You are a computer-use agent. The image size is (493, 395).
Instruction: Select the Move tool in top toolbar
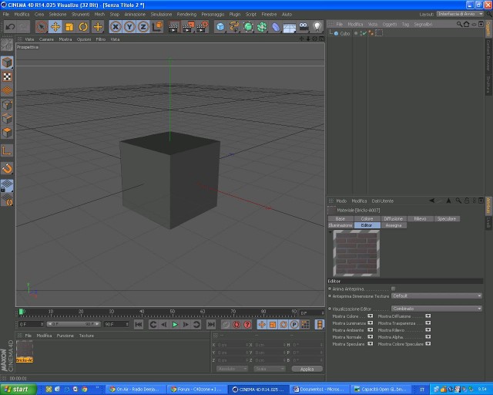pos(55,27)
